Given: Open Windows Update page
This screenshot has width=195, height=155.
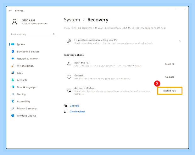Looking at the screenshot, I should click(x=26, y=116).
